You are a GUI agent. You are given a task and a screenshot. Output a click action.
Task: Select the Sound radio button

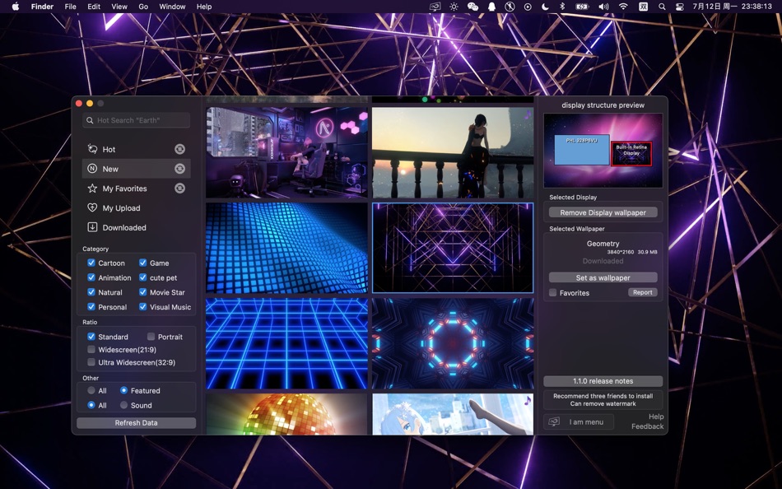click(123, 405)
